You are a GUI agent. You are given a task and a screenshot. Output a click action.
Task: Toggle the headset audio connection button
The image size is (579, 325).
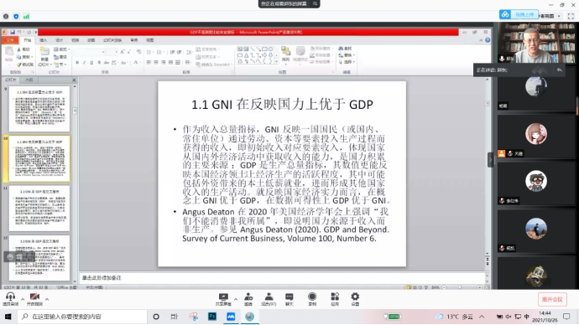(10, 299)
